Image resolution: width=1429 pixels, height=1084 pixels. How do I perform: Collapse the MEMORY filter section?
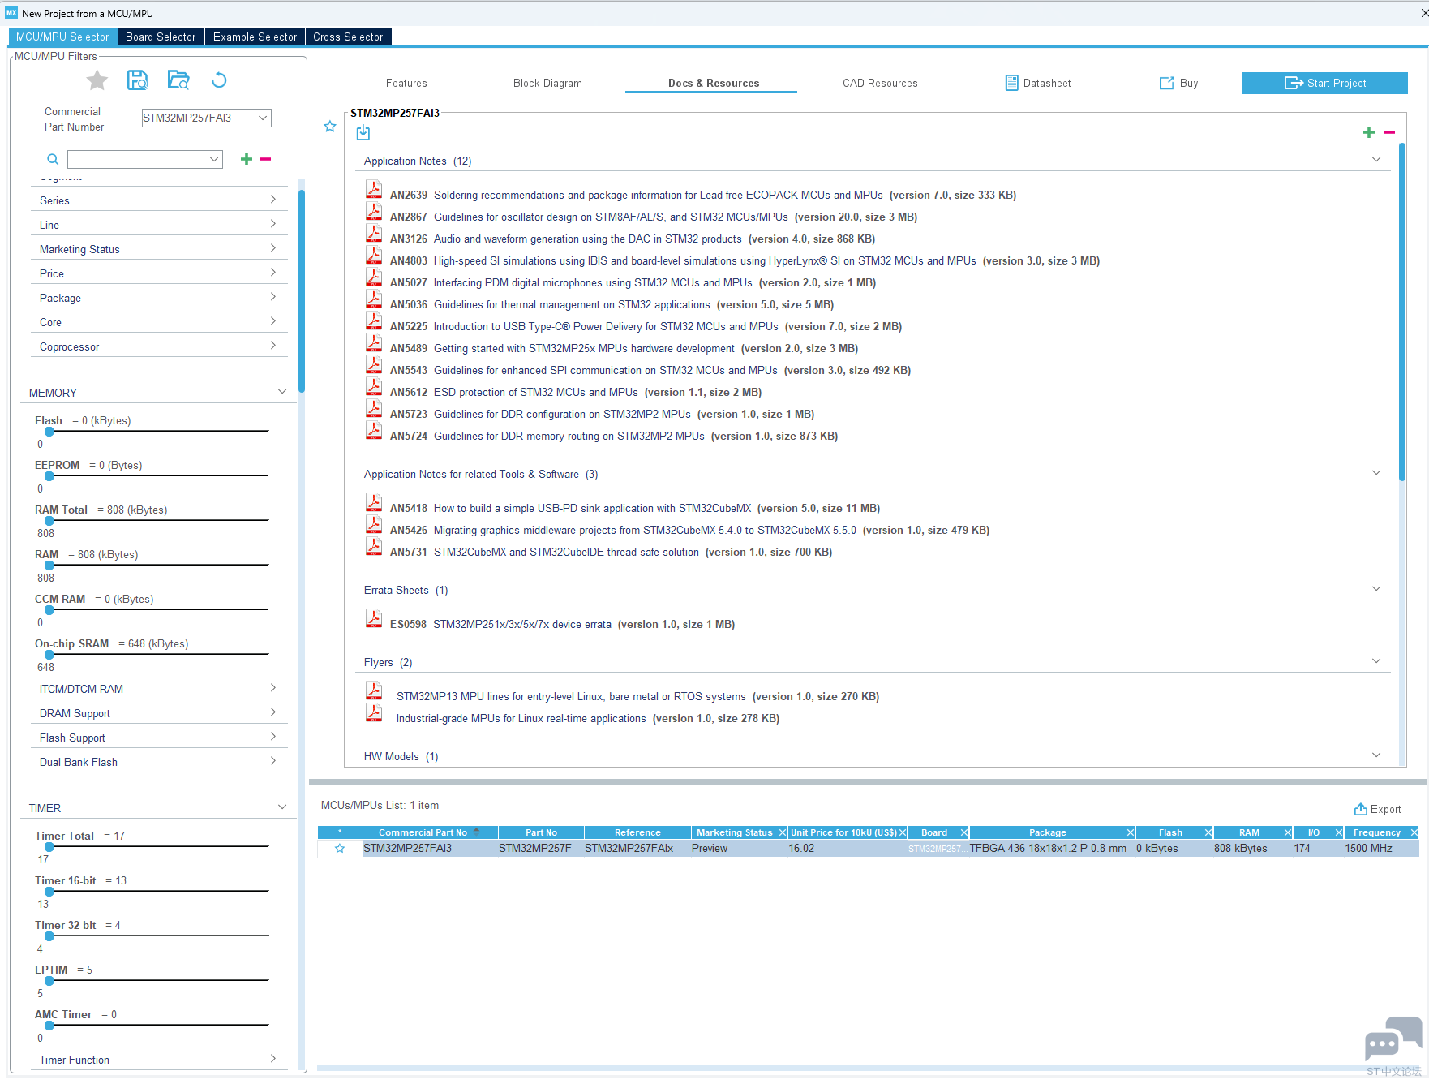tap(282, 392)
